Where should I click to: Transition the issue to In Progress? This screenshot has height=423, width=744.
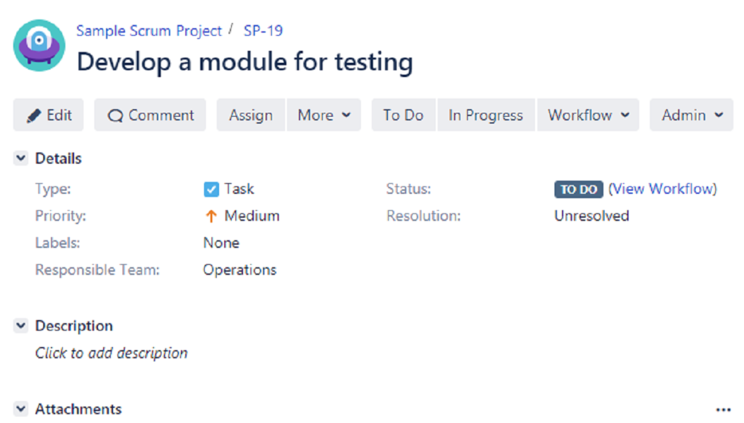[485, 115]
